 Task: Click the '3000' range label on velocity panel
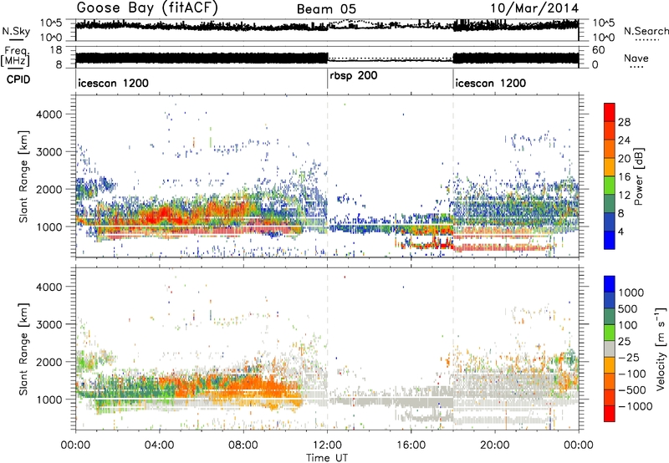(x=49, y=324)
